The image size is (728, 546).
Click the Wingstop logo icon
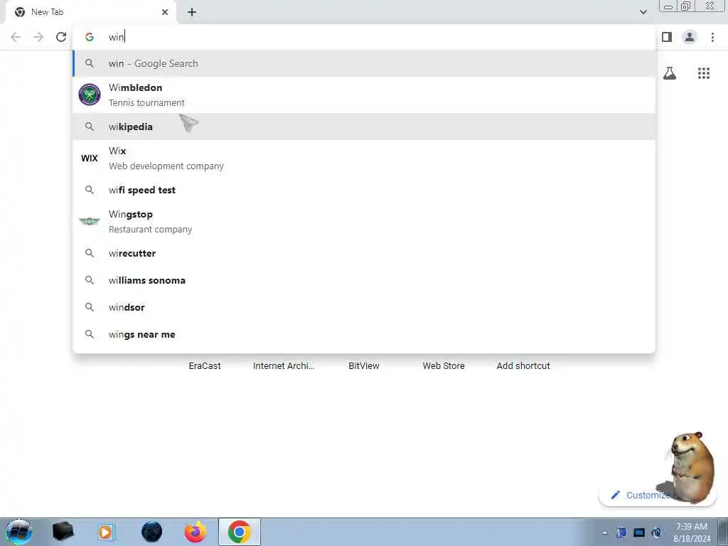pos(90,221)
